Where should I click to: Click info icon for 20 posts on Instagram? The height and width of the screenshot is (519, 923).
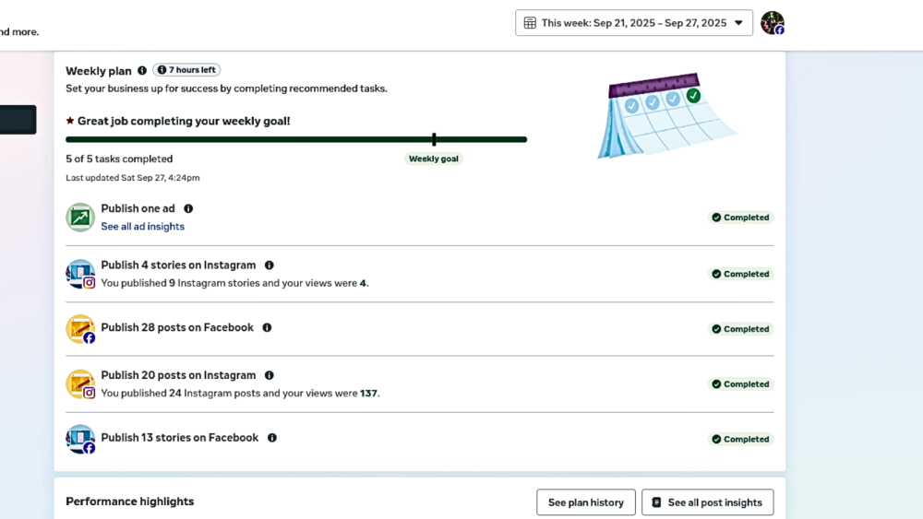[x=270, y=375]
